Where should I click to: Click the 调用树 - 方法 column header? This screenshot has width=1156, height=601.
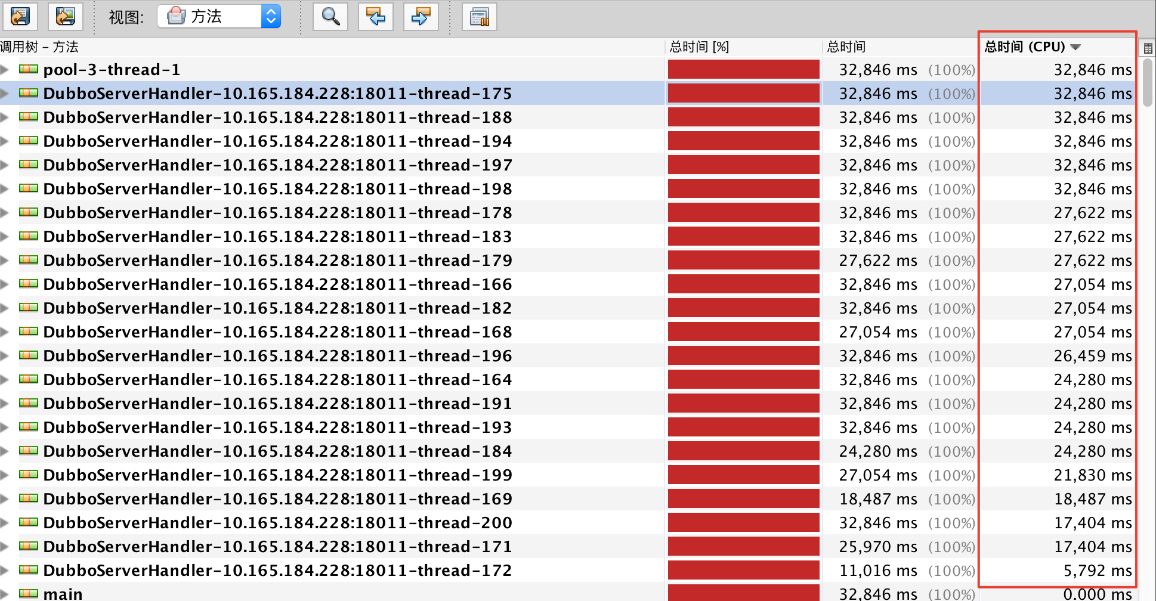pos(42,47)
